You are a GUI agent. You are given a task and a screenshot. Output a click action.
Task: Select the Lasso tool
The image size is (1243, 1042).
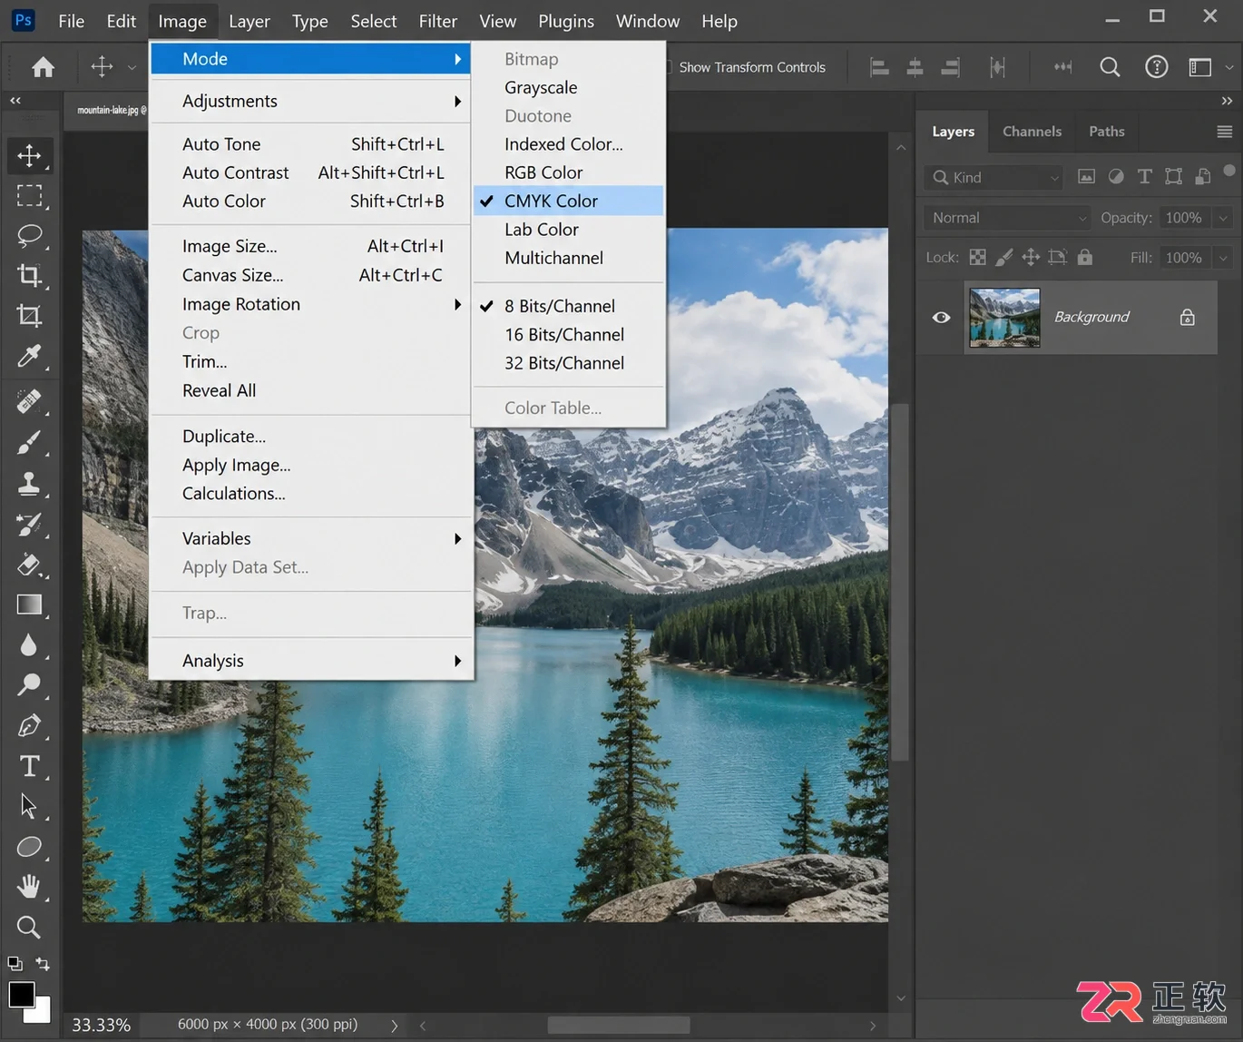coord(29,236)
